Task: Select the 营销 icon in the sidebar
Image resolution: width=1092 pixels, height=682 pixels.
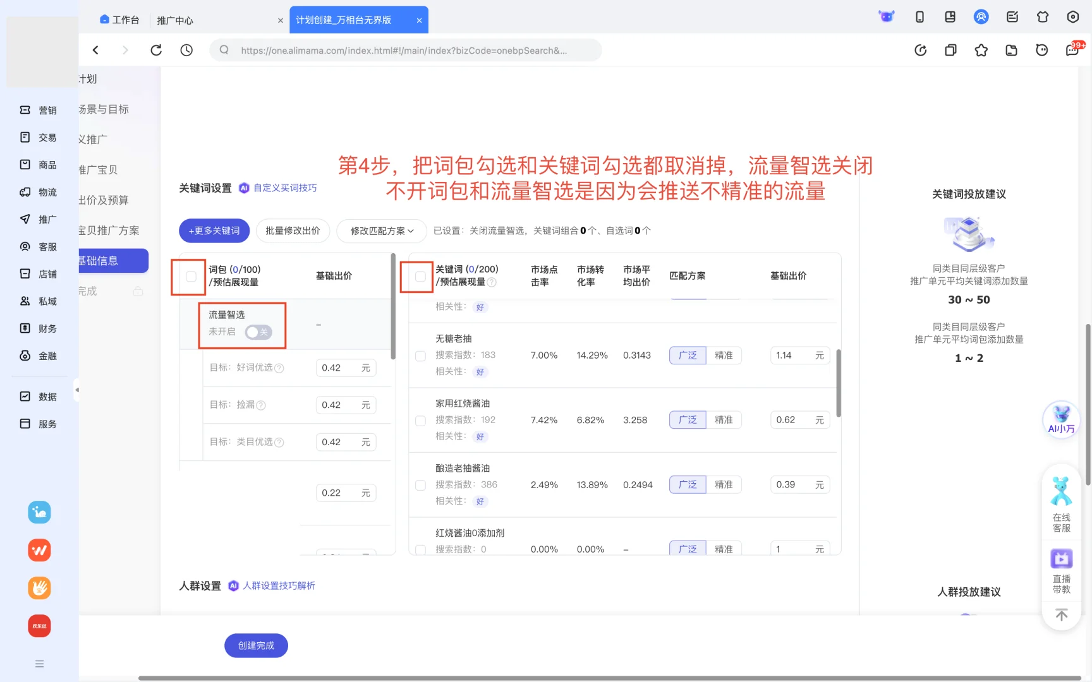Action: pyautogui.click(x=25, y=110)
